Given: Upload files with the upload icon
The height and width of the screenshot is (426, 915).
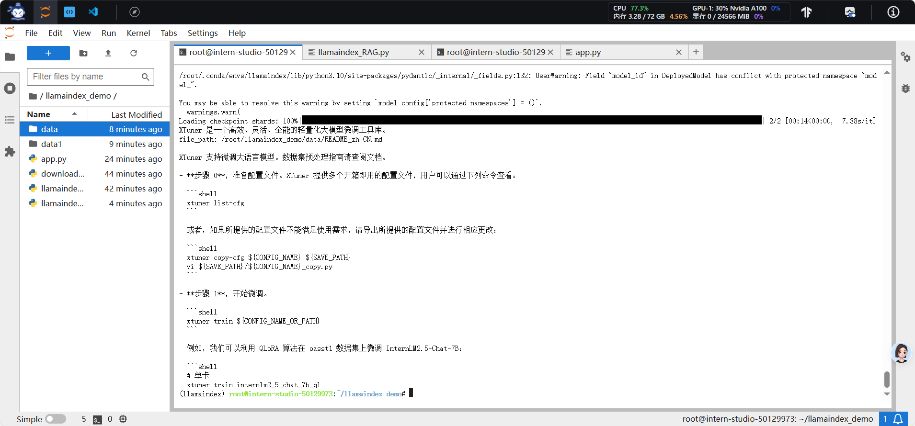Looking at the screenshot, I should (x=108, y=53).
